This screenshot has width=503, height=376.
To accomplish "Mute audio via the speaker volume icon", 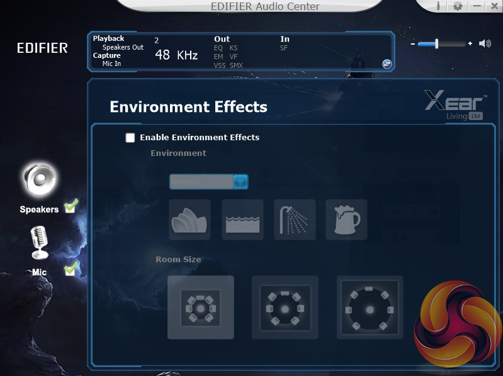I will 485,43.
